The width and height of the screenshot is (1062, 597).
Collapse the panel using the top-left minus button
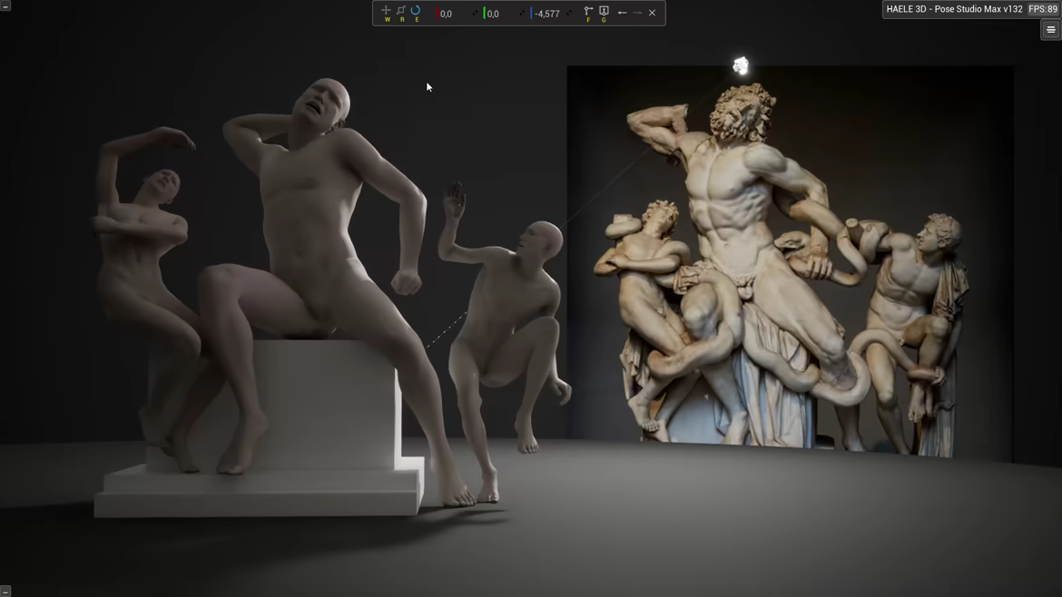click(x=5, y=5)
